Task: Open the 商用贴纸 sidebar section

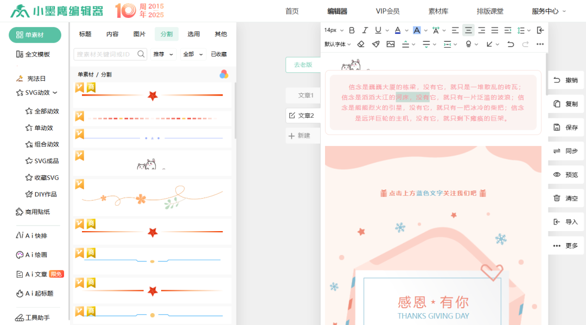Action: pos(34,213)
